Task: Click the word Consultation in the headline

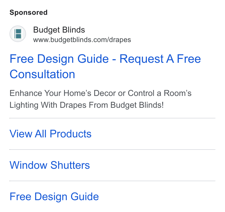Action: click(42, 74)
